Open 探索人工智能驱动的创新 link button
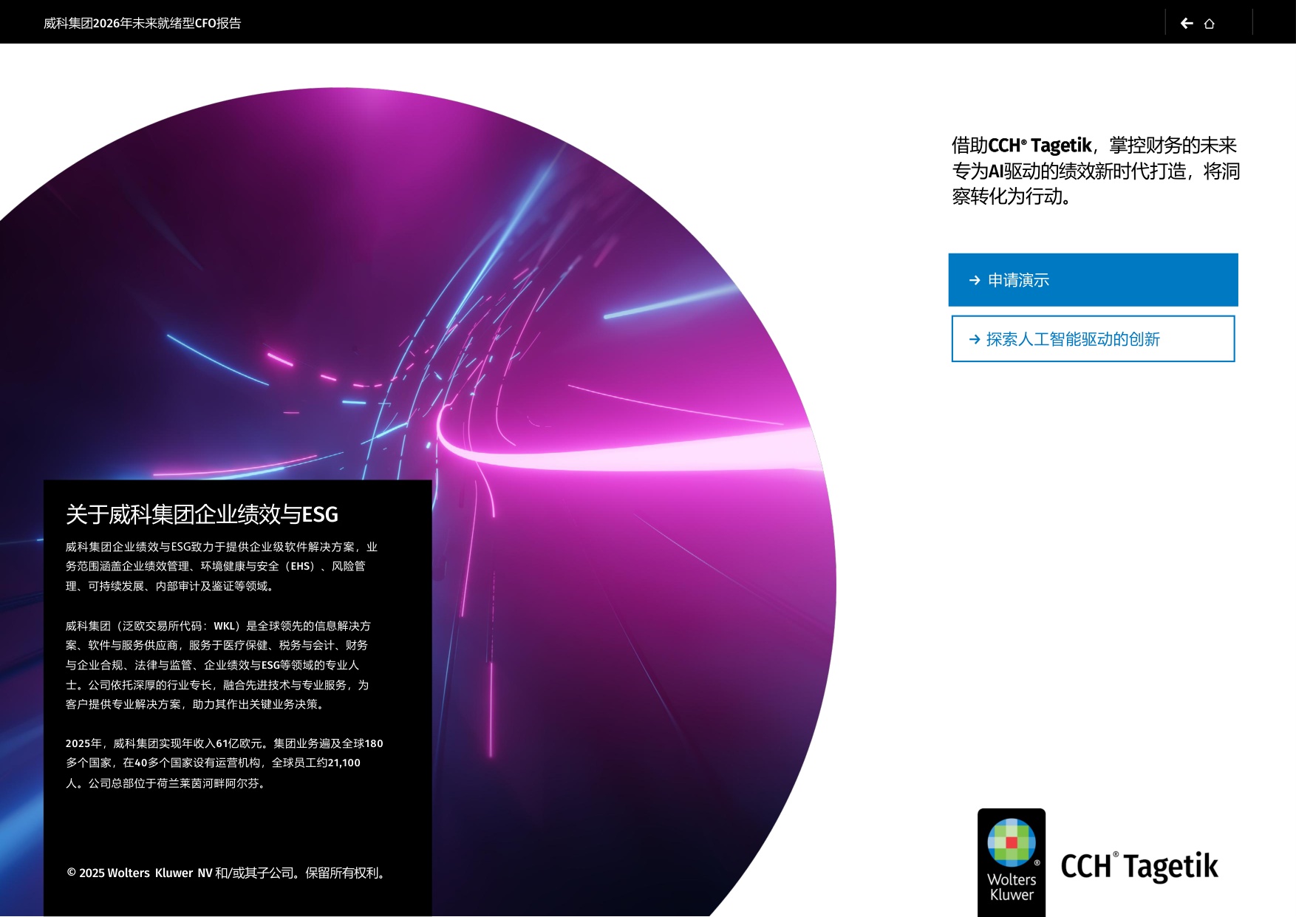Image resolution: width=1296 pixels, height=917 pixels. [x=1093, y=339]
